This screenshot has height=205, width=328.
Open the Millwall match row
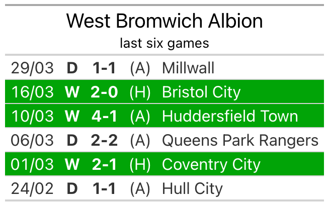click(165, 68)
